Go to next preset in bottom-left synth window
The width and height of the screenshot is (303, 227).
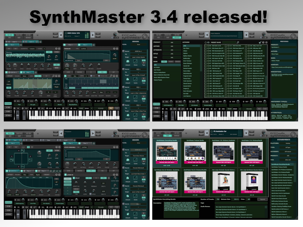[93, 134]
